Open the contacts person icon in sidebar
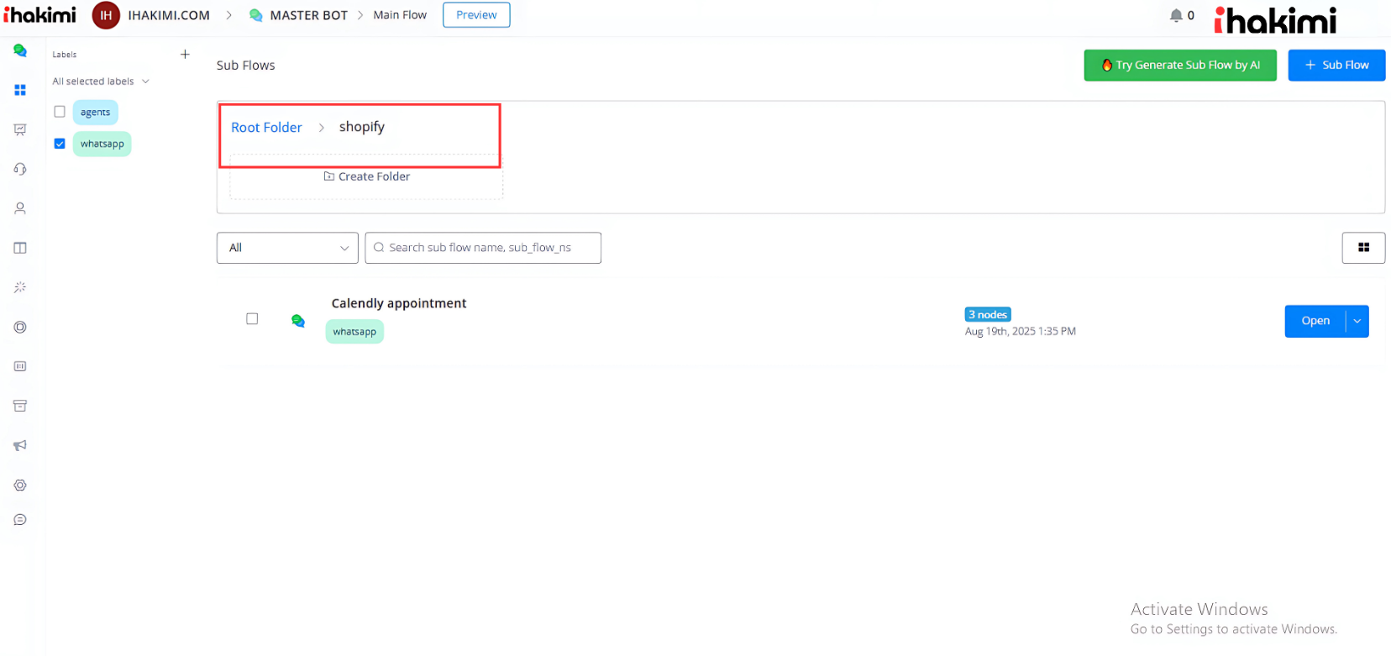 (x=20, y=208)
